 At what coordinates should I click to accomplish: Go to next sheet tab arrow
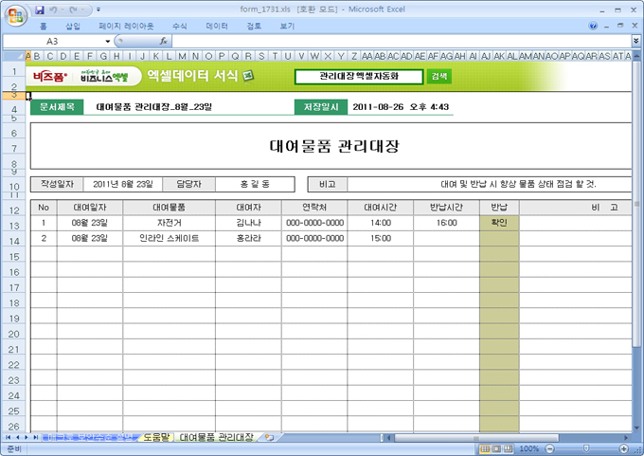[x=27, y=437]
